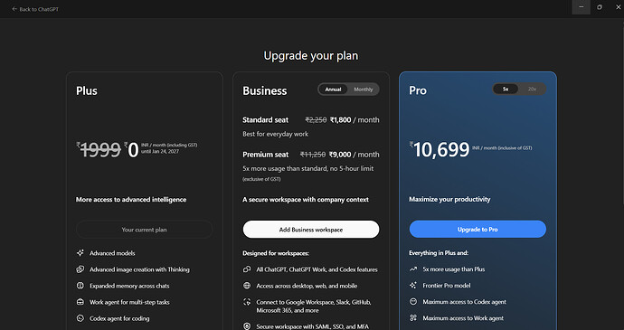Click the back arrow icon in the title bar
Viewport: 624px width, 330px height.
(14, 9)
